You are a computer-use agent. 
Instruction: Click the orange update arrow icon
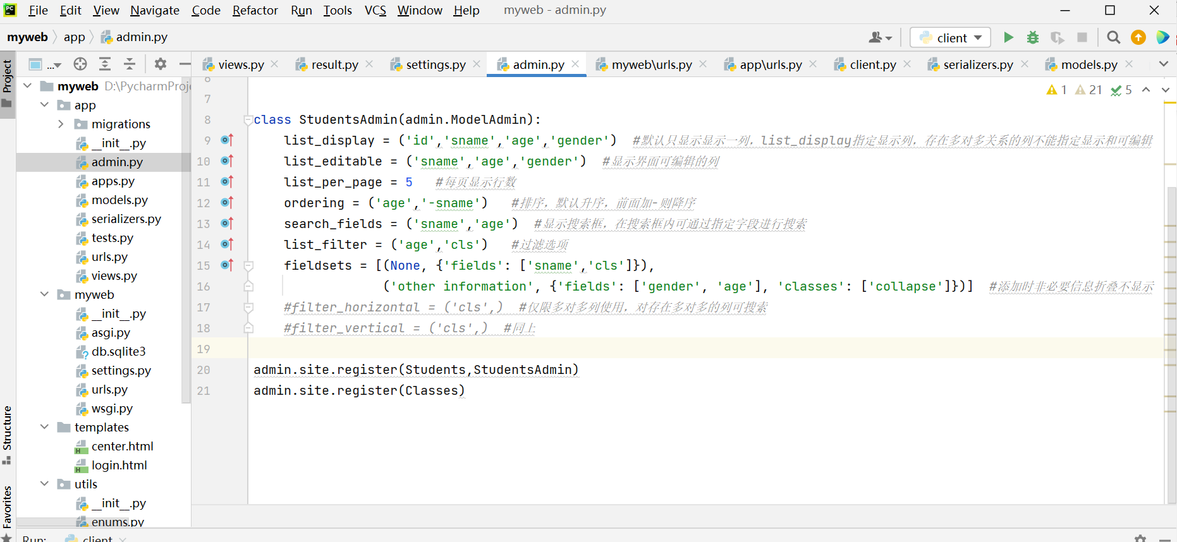click(1138, 37)
